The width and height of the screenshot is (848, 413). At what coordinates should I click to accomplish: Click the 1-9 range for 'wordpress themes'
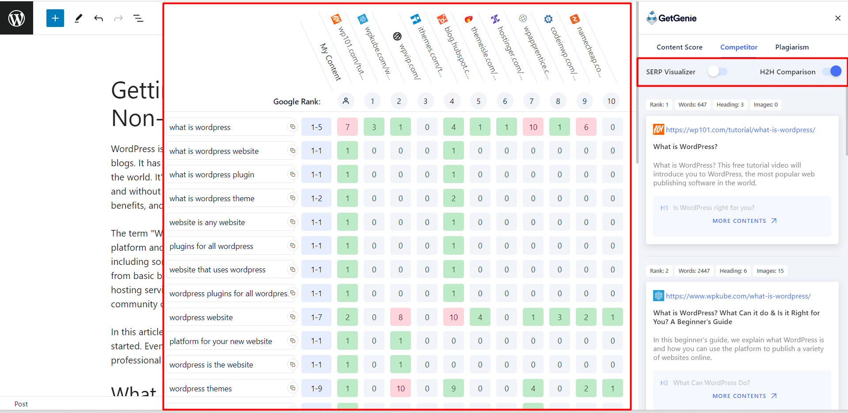316,388
